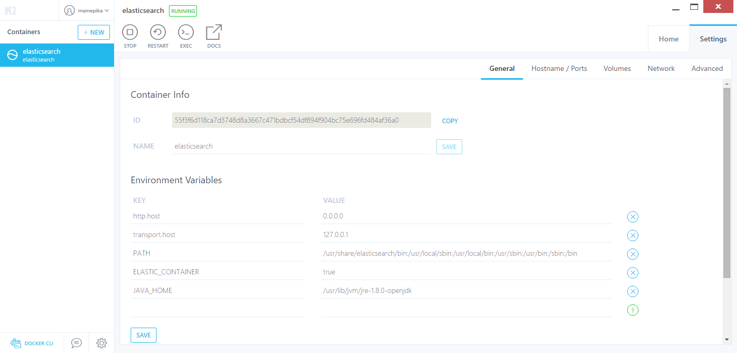Edit the JAVA_HOME value field

tap(466, 290)
